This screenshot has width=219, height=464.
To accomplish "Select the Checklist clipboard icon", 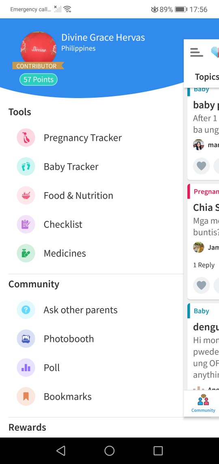I will pos(26,224).
